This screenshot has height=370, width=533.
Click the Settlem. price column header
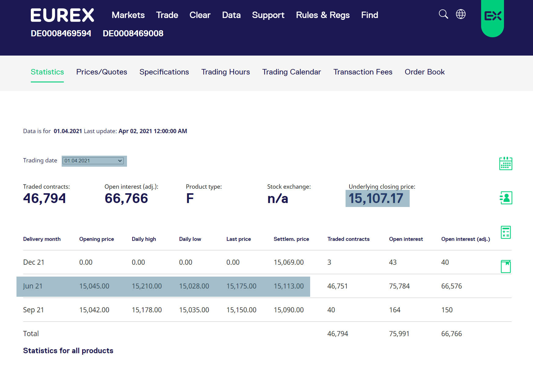(x=291, y=239)
